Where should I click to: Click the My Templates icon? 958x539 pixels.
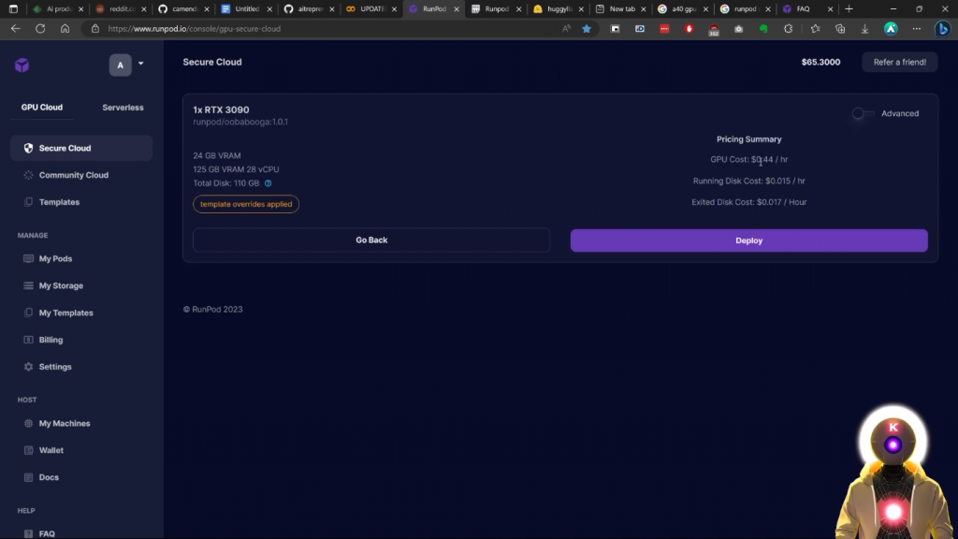point(28,313)
